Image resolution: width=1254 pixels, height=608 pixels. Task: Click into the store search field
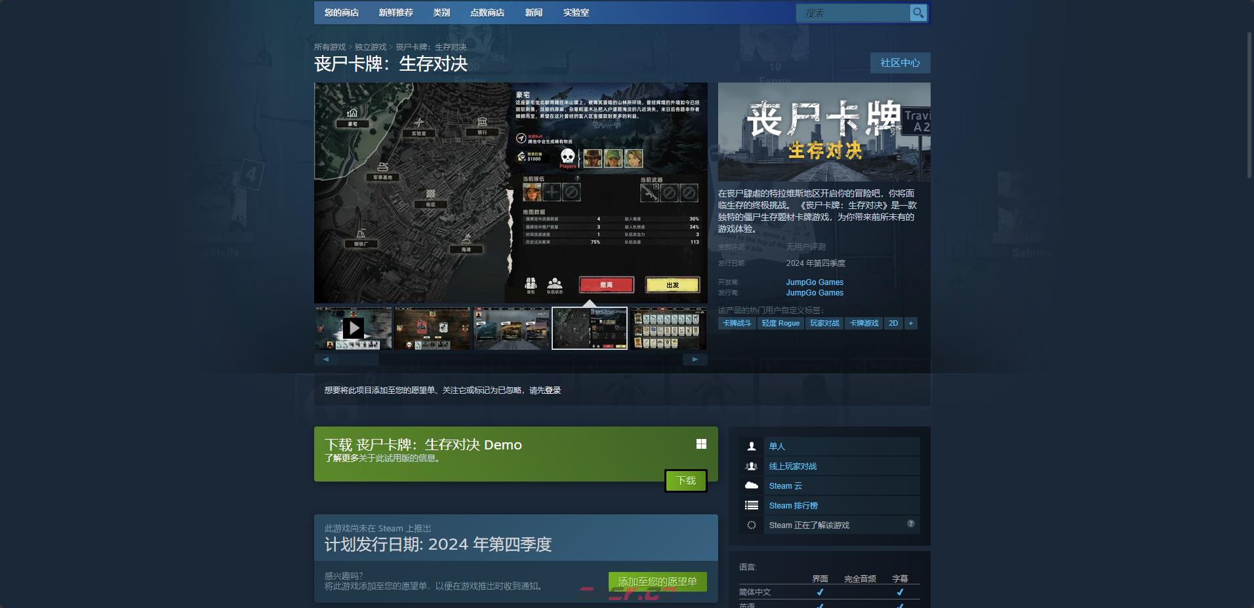point(853,13)
